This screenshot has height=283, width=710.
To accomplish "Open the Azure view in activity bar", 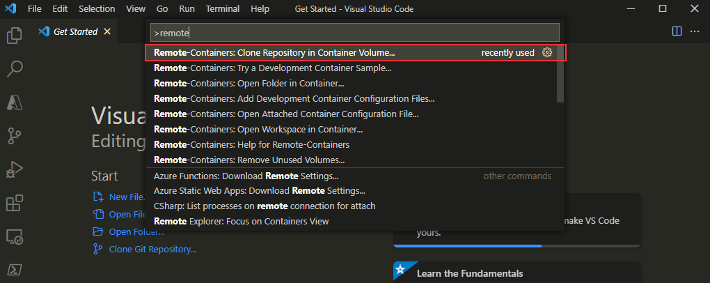I will pos(15,103).
